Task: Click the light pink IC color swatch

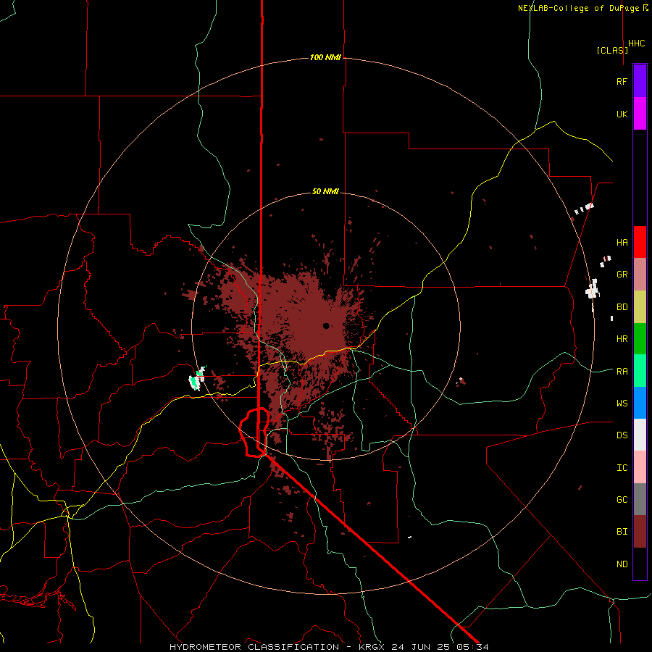Action: coord(640,467)
